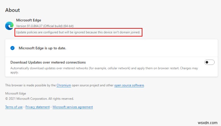The image size is (221, 126).
Task: Open the open source software link
Action: pos(129,85)
